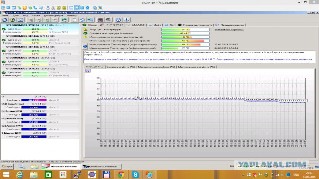Click the yellow warning alert toolbar icon
The image size is (319, 179).
pos(12,20)
